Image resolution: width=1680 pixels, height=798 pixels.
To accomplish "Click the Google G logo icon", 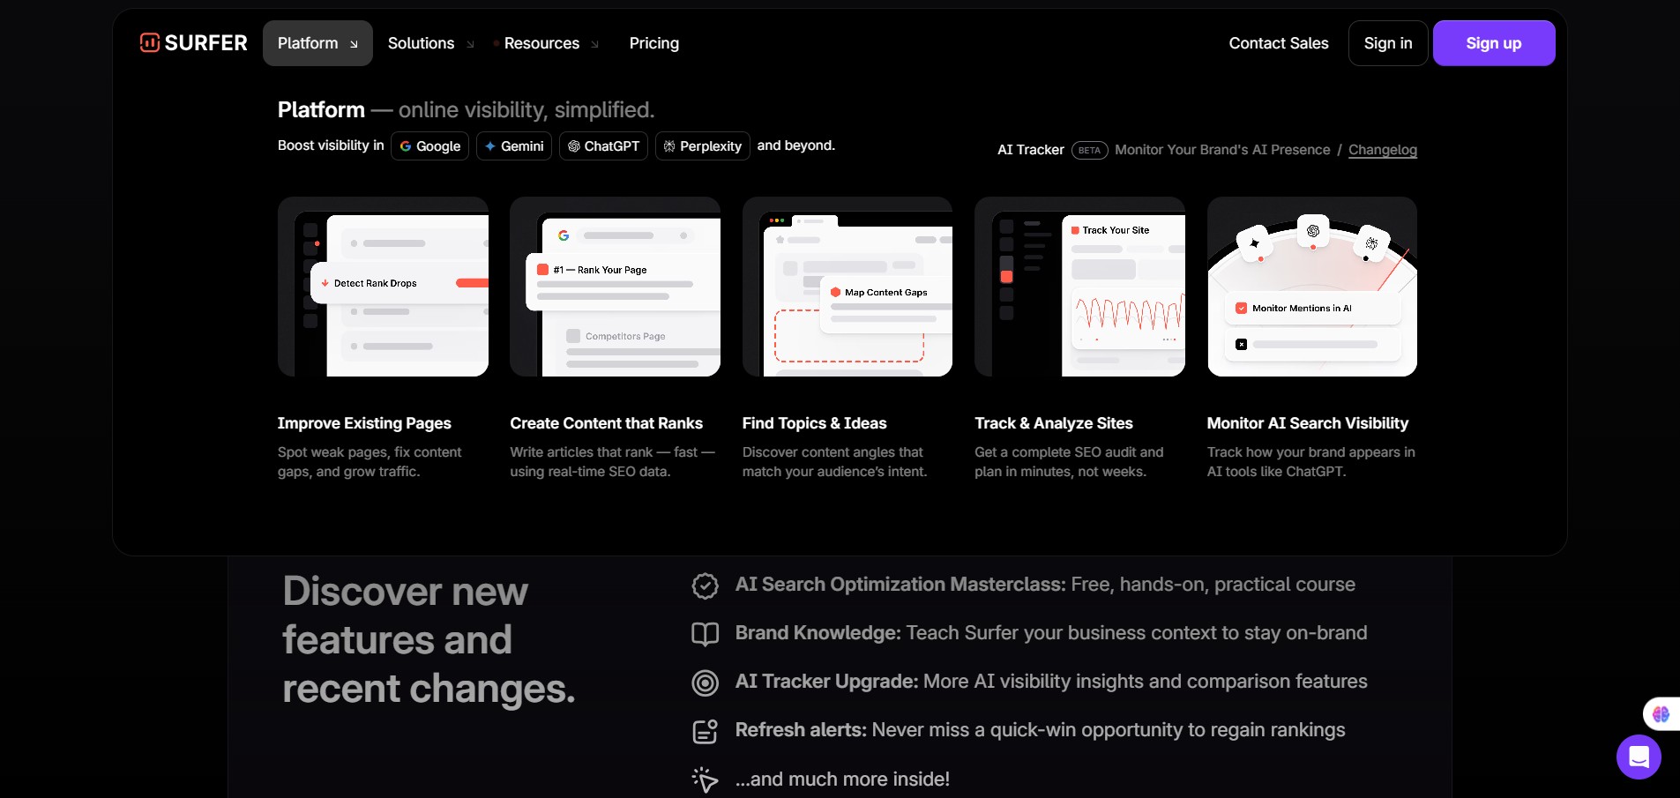I will click(x=406, y=146).
